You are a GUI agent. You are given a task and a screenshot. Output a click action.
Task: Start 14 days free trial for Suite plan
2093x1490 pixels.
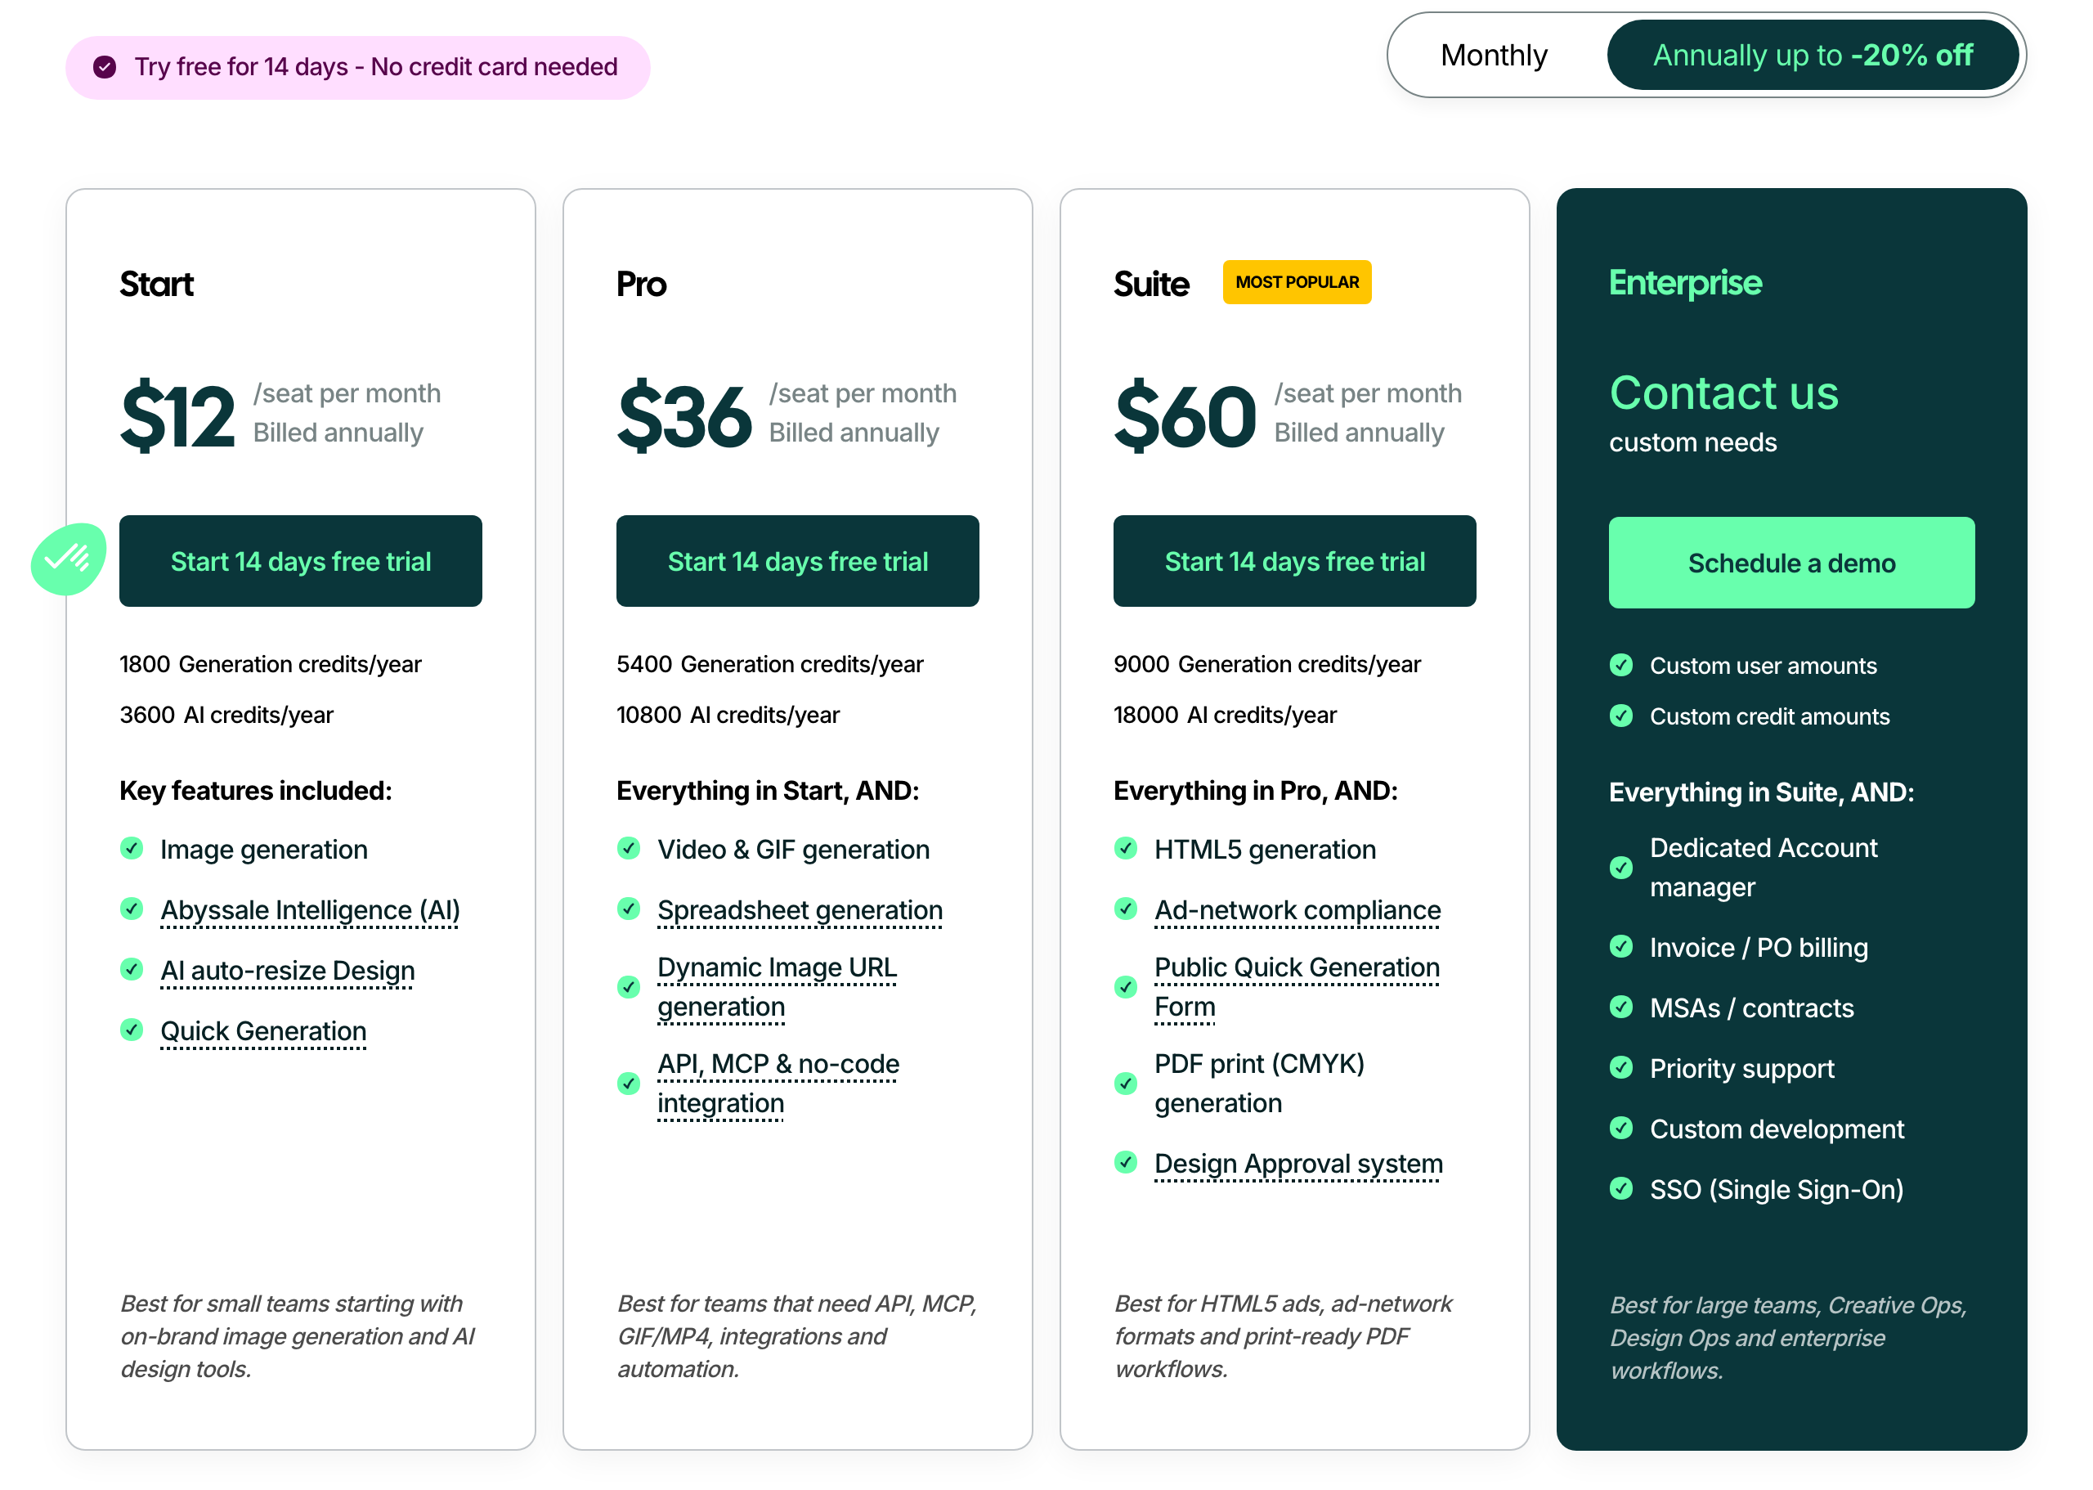[1295, 560]
